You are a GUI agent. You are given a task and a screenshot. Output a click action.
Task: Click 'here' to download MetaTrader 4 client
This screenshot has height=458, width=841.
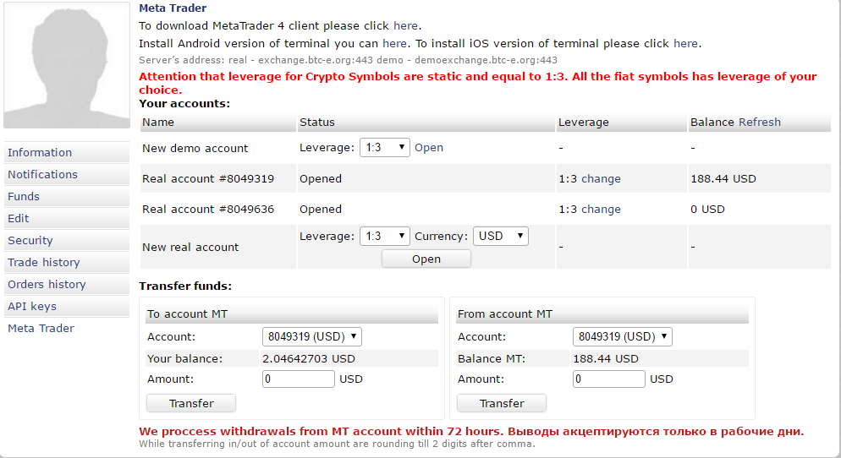tap(405, 25)
